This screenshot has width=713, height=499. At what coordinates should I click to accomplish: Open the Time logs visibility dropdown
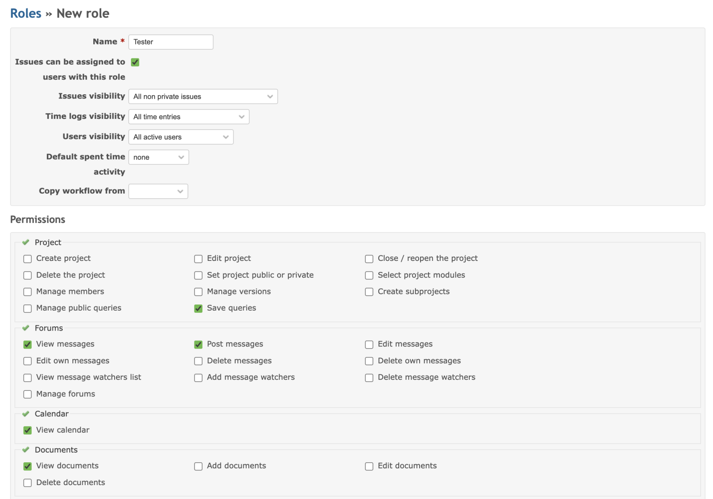188,117
